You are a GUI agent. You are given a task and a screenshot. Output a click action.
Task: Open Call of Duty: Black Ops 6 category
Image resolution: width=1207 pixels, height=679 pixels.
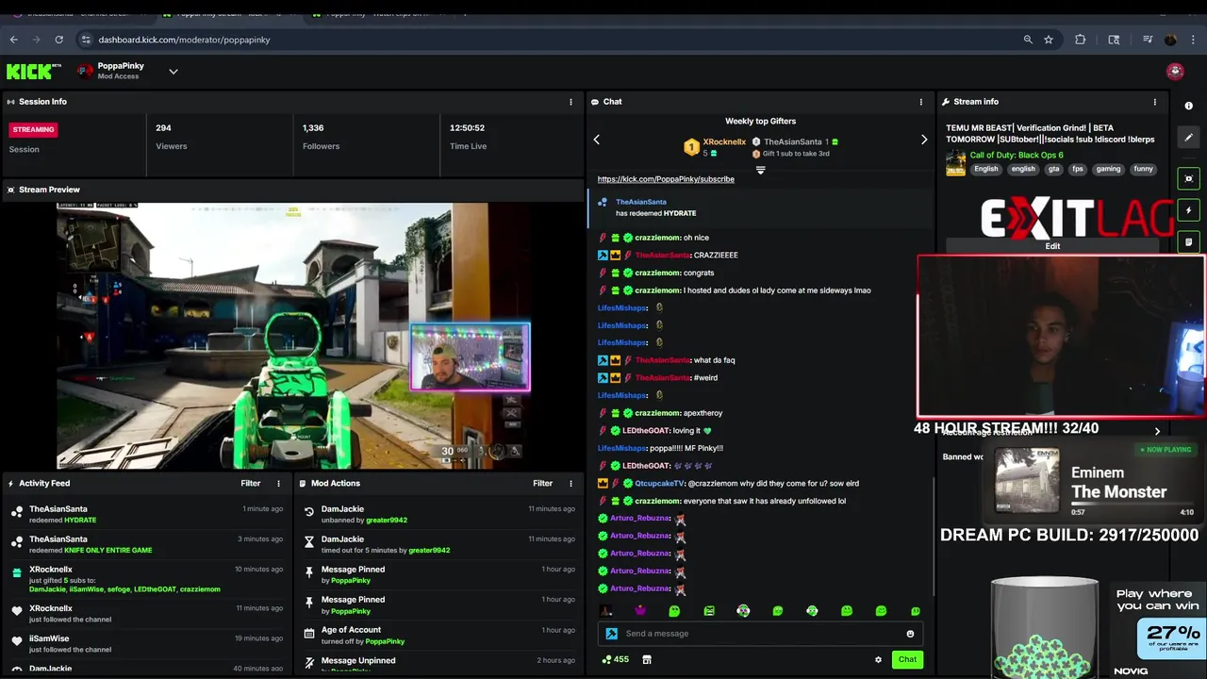tap(1017, 155)
